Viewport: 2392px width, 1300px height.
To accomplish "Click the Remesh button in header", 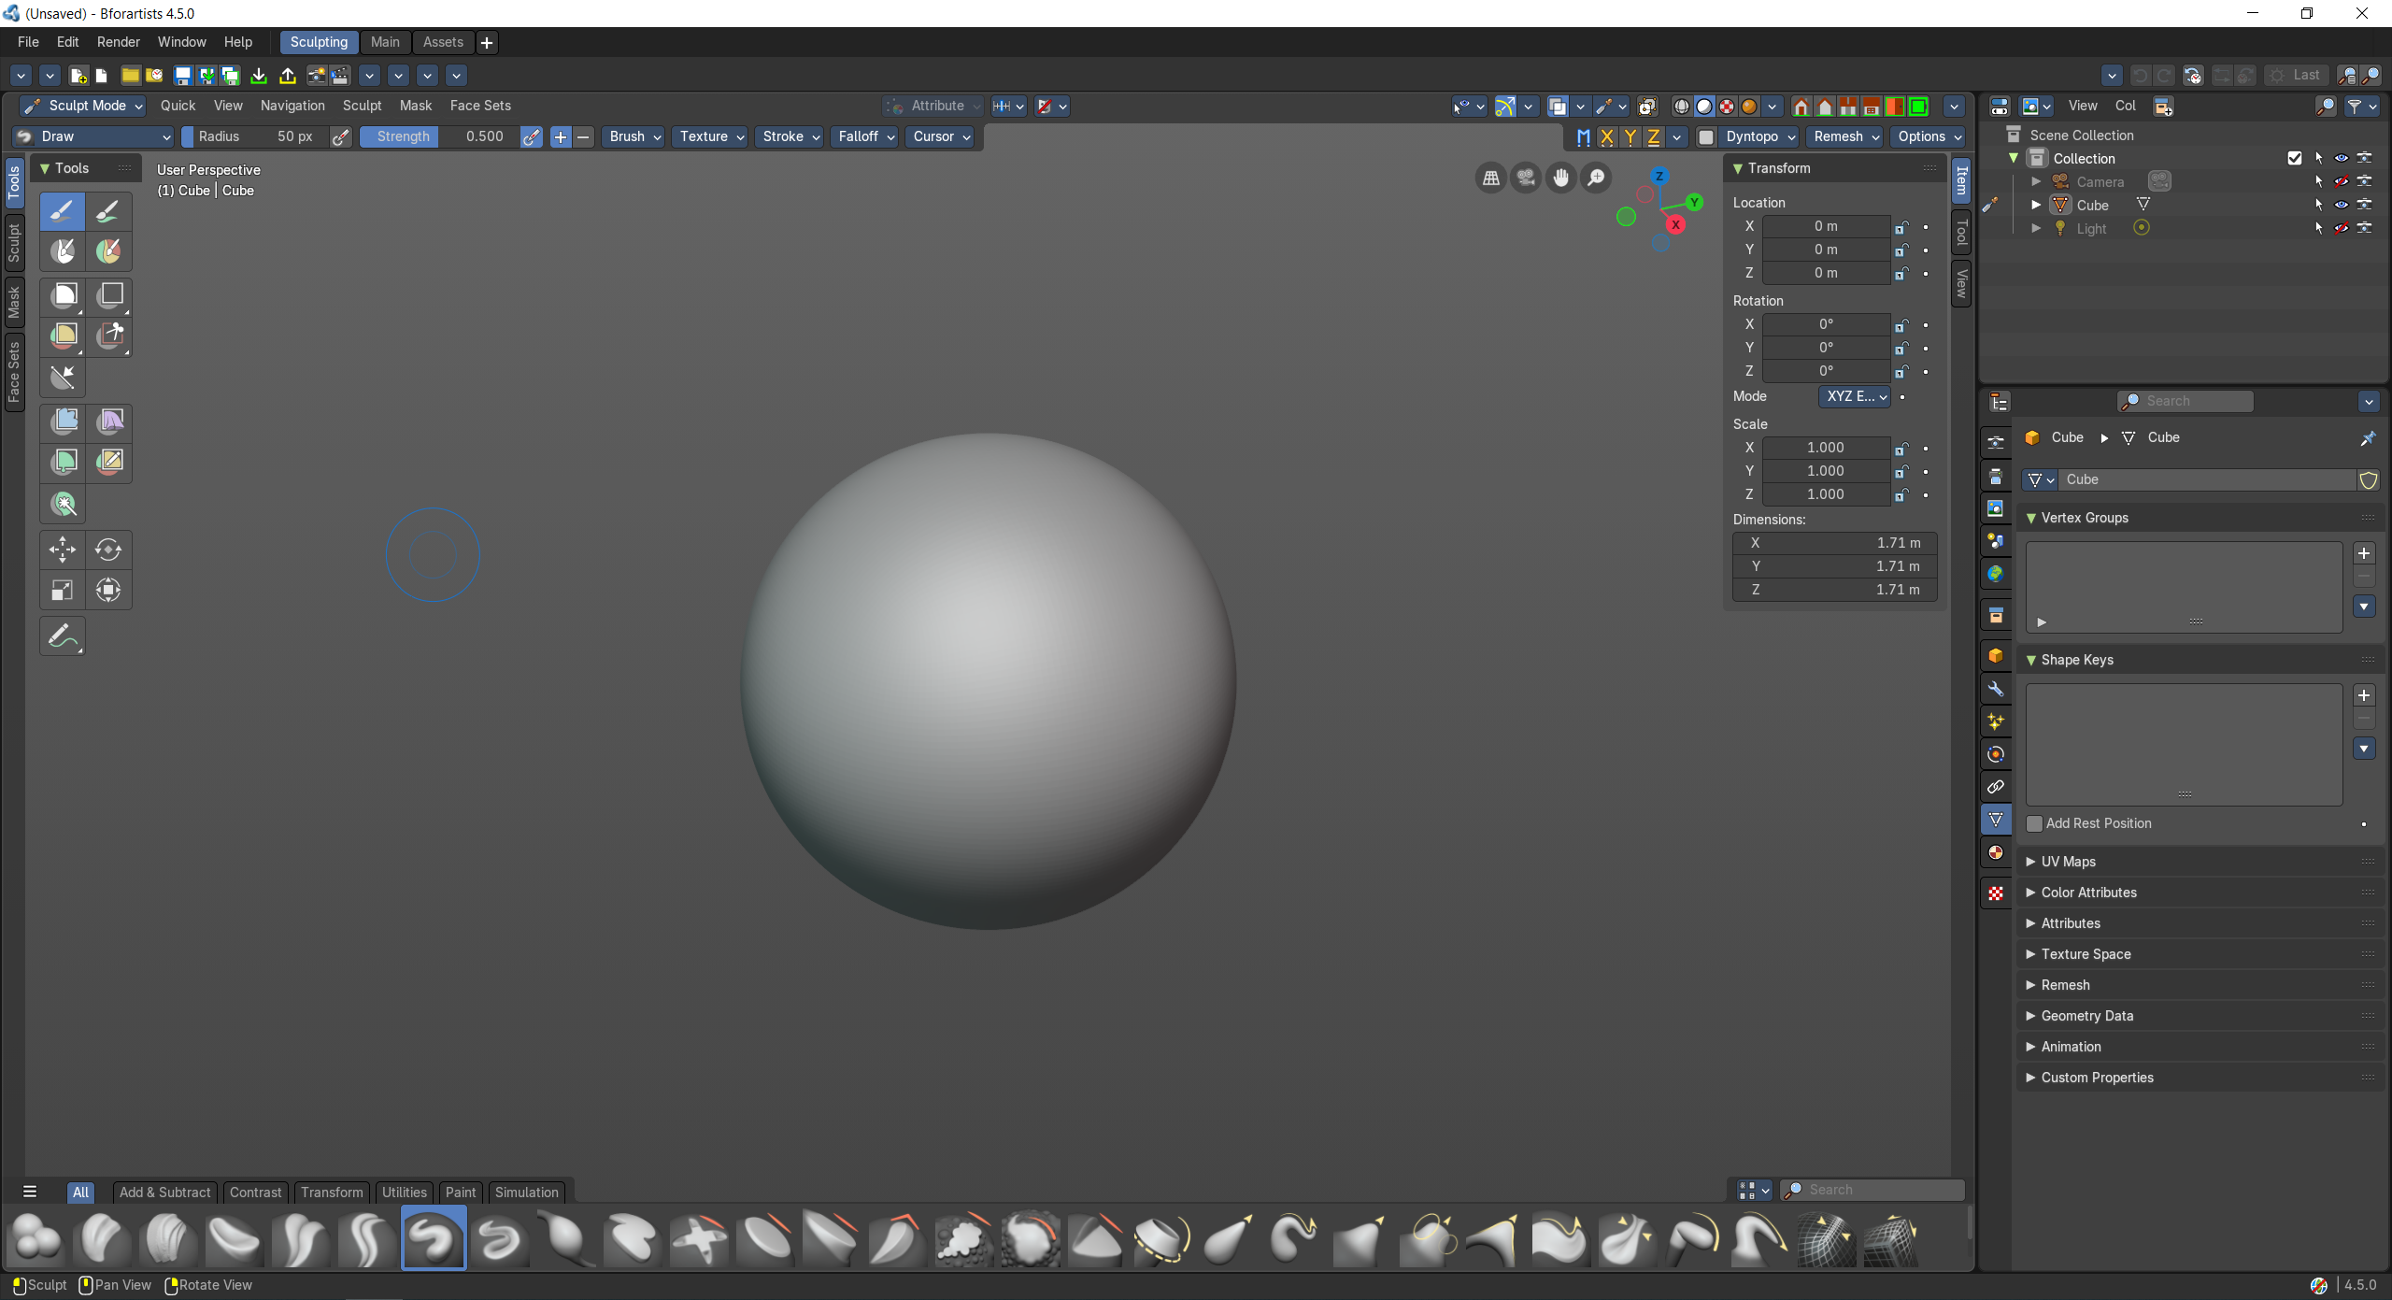I will (x=1845, y=136).
